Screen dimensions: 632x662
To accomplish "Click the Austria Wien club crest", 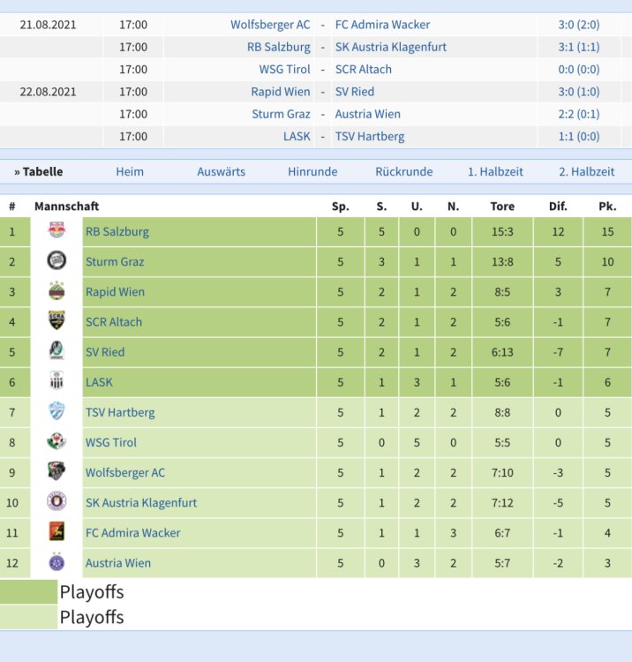I will pos(56,562).
